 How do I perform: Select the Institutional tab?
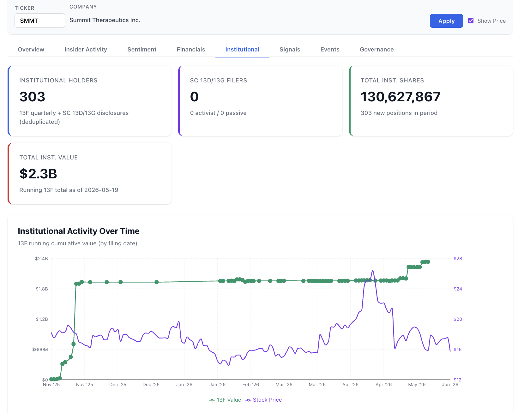pos(242,49)
